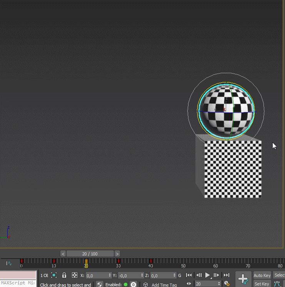Click the large Set Keys plus-key button
This screenshot has height=287, width=285.
(x=243, y=279)
